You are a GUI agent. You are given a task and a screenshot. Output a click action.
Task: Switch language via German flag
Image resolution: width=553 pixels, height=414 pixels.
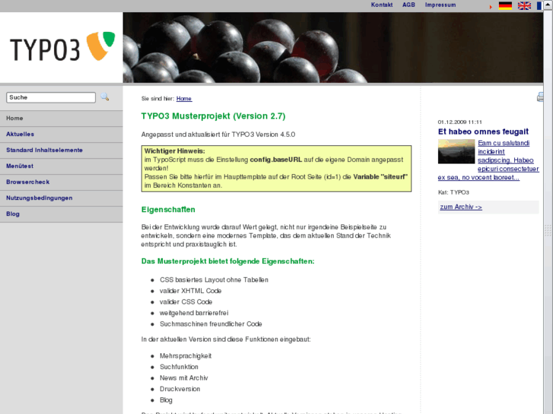pyautogui.click(x=505, y=5)
